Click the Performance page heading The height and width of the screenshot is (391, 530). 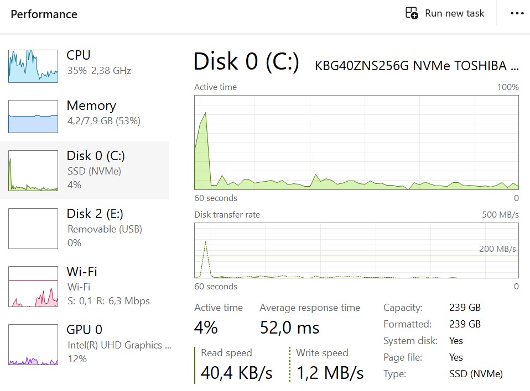(44, 14)
